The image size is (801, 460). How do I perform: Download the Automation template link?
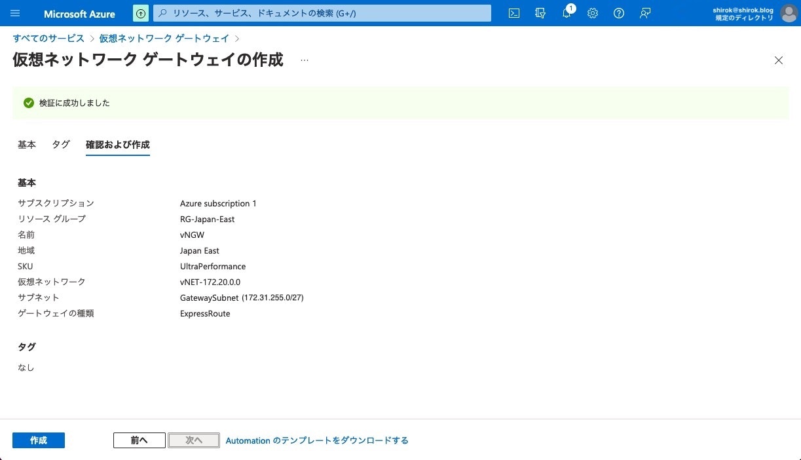click(317, 440)
